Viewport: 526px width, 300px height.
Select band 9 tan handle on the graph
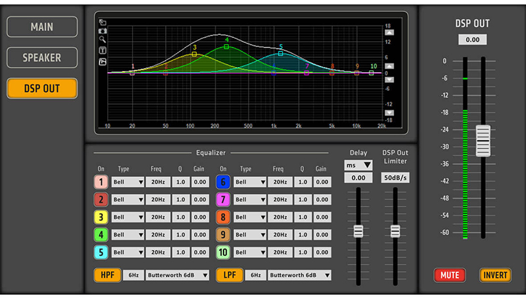click(x=356, y=73)
